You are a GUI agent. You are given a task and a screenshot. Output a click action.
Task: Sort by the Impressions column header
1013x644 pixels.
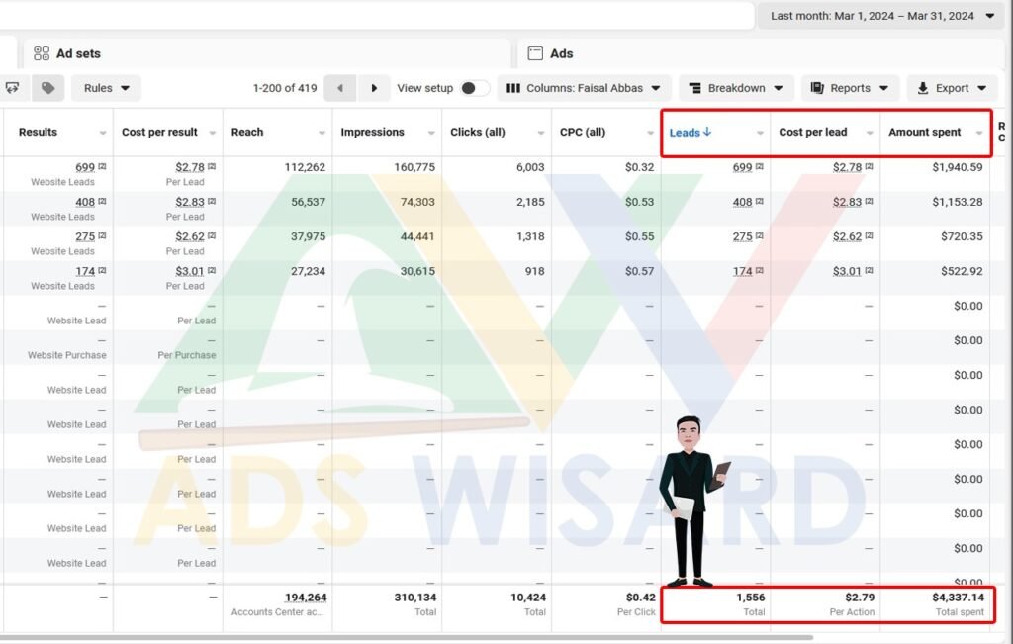(x=372, y=132)
